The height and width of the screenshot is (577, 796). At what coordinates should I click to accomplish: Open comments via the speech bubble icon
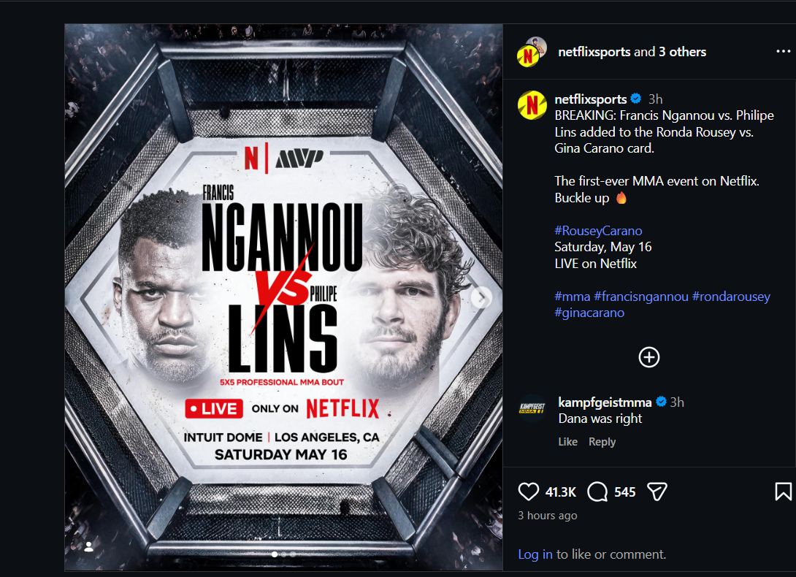[597, 492]
